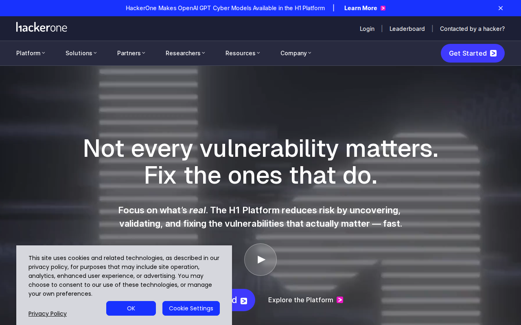Click the arrow icon on the hero button behind the cookie banner
This screenshot has width=521, height=325.
[244, 301]
